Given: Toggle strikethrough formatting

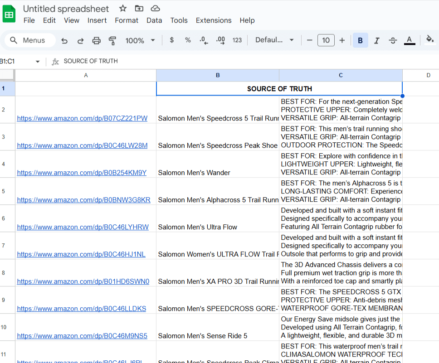Looking at the screenshot, I should tap(393, 40).
